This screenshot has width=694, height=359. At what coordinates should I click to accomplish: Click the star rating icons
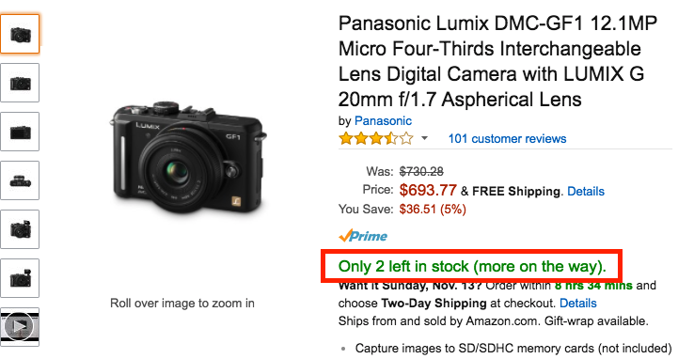pos(376,139)
